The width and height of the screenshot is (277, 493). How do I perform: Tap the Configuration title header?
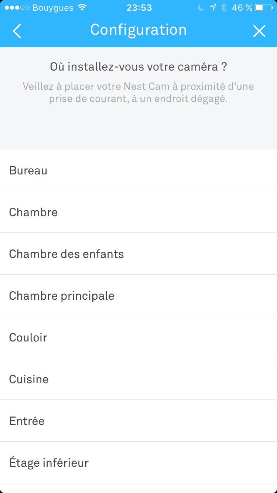pos(138,30)
